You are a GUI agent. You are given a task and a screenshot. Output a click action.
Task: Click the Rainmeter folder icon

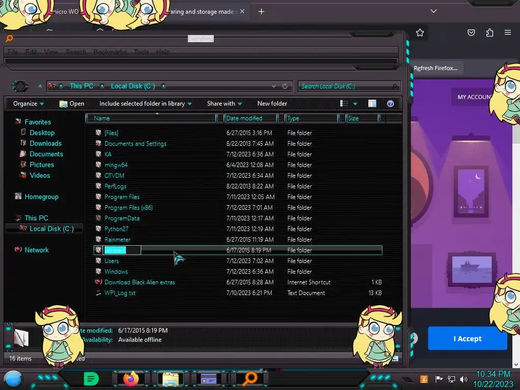tap(99, 239)
